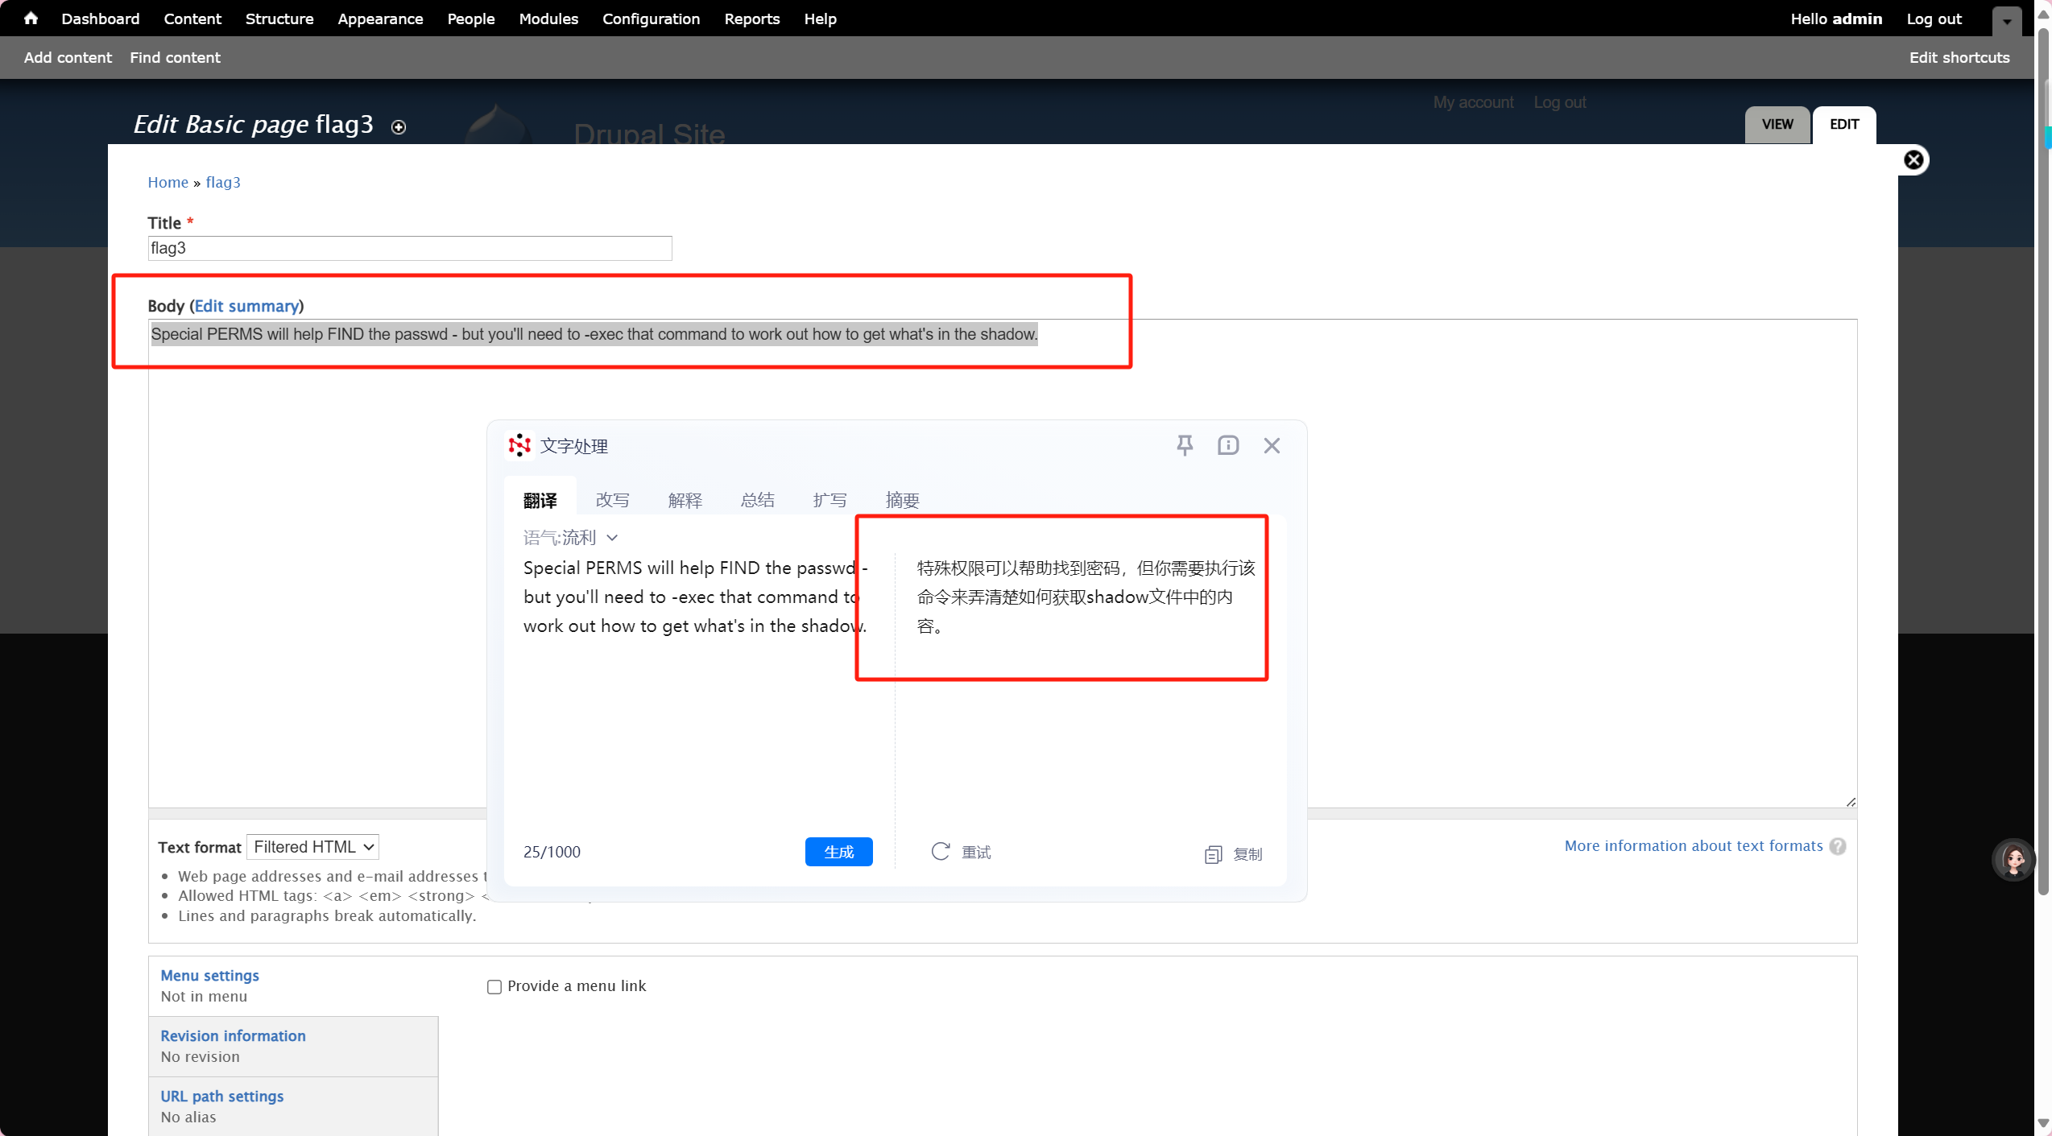The image size is (2052, 1136).
Task: Close the overlay with the black X icon
Action: coord(1913,160)
